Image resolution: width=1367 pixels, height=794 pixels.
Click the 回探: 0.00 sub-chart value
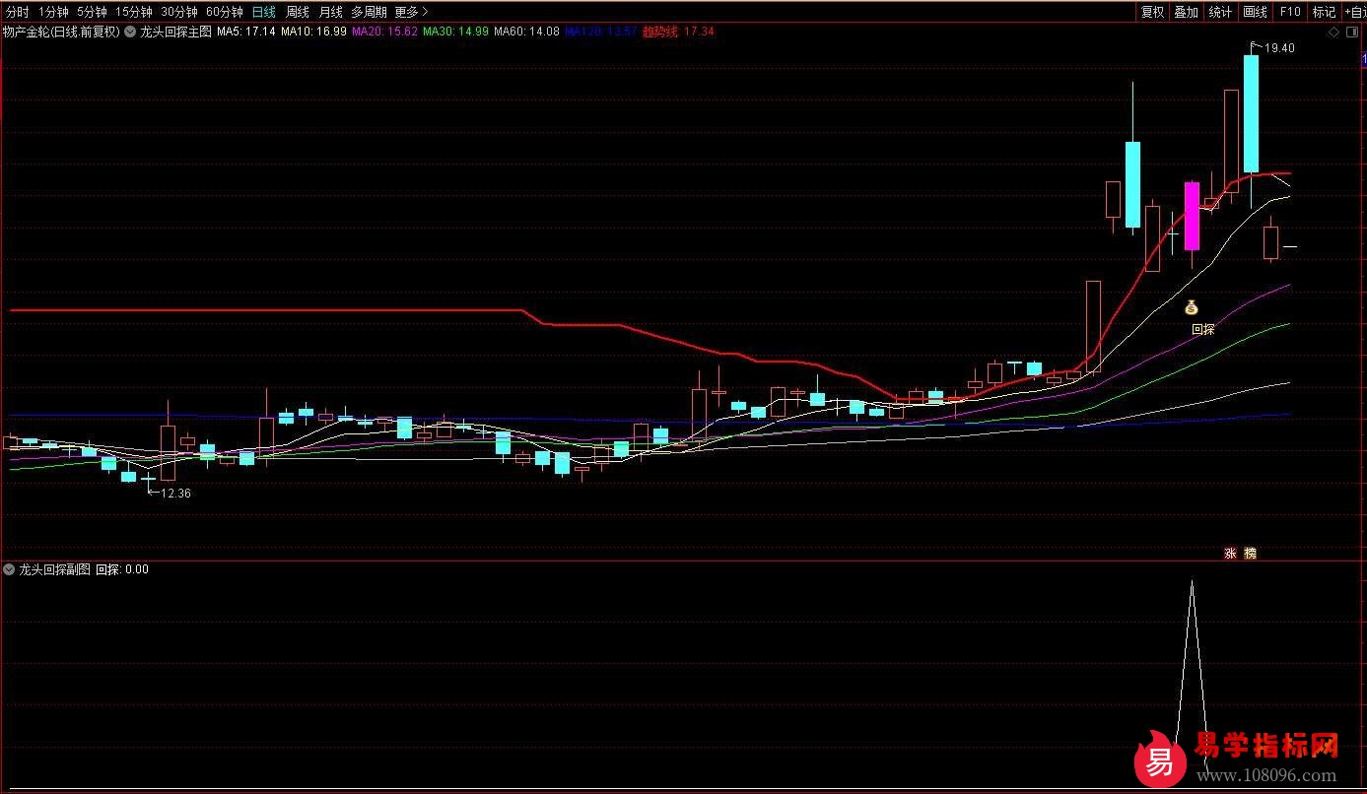pyautogui.click(x=122, y=569)
